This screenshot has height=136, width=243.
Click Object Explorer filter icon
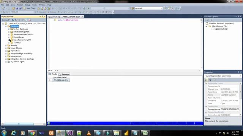23,20
